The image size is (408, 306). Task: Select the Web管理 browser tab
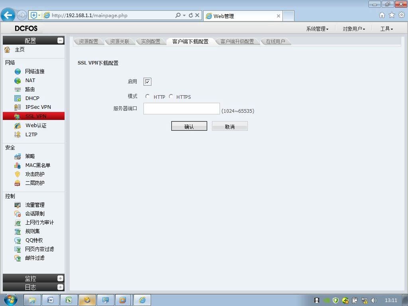click(x=243, y=16)
